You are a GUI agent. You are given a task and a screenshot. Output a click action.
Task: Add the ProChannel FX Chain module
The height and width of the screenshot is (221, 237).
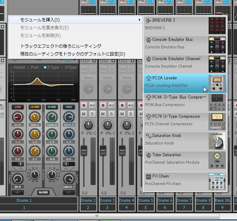tap(185, 181)
